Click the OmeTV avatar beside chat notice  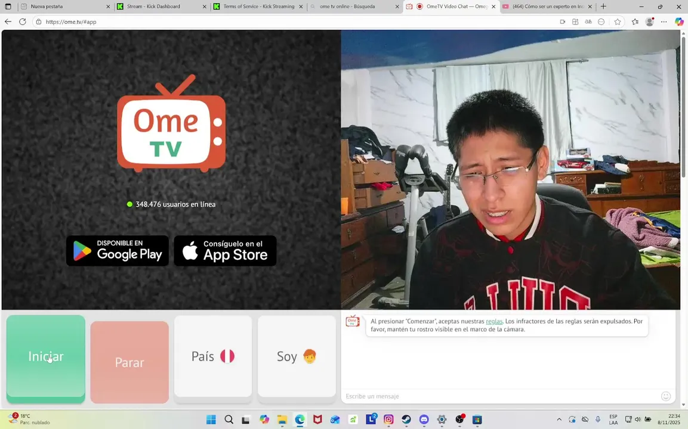click(x=352, y=322)
